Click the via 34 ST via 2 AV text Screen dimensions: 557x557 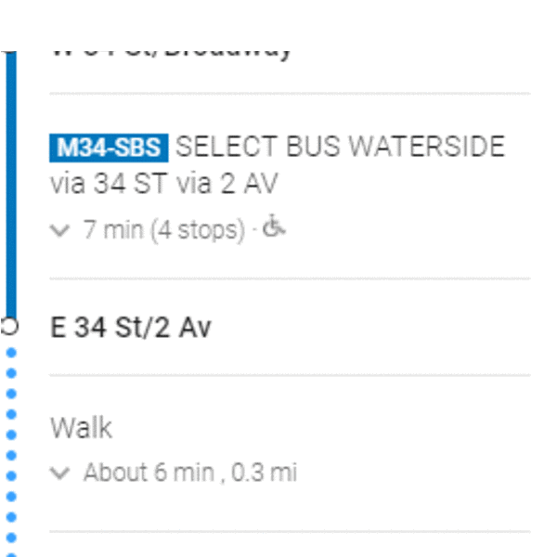coord(163,185)
